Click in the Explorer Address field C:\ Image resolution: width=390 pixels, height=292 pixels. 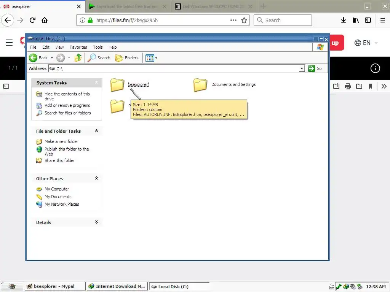point(173,68)
